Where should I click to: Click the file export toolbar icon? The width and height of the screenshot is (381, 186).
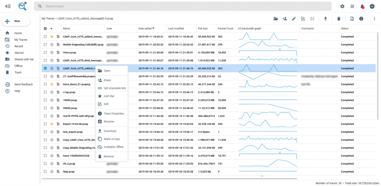coord(352,18)
